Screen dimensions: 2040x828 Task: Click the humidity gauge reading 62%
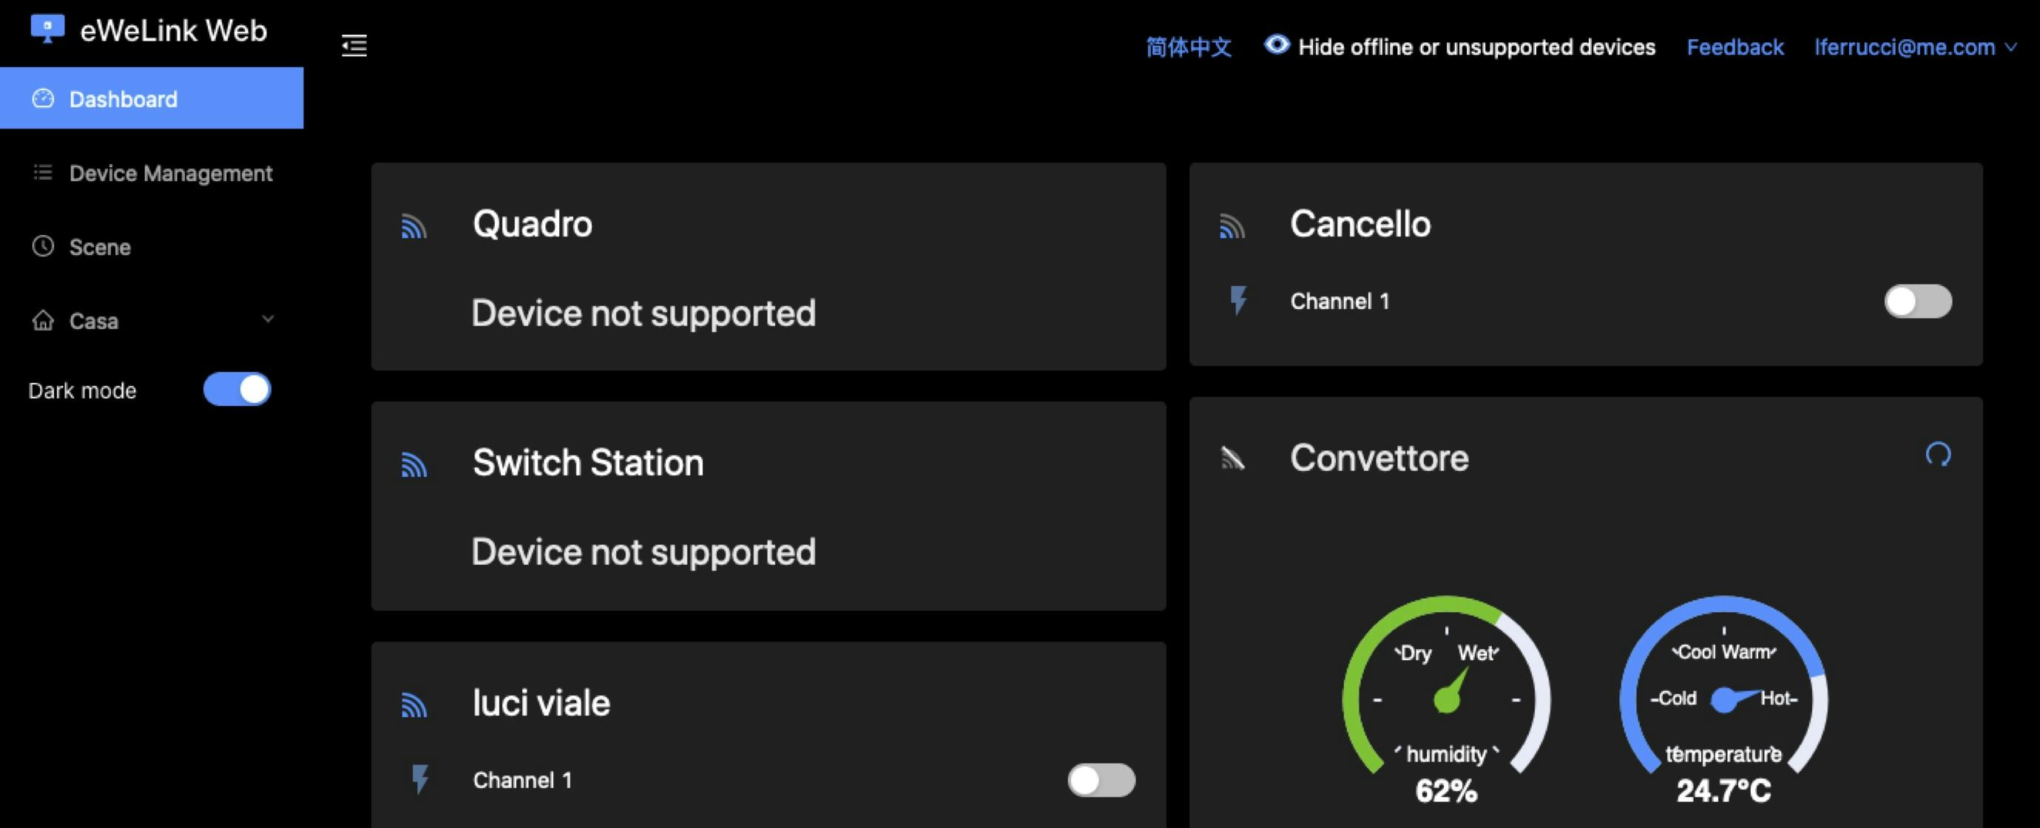coord(1446,701)
